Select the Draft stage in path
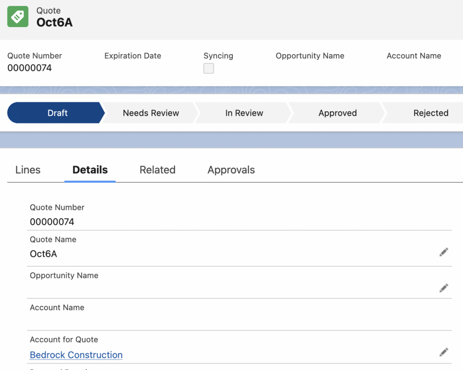The height and width of the screenshot is (370, 463). [57, 113]
